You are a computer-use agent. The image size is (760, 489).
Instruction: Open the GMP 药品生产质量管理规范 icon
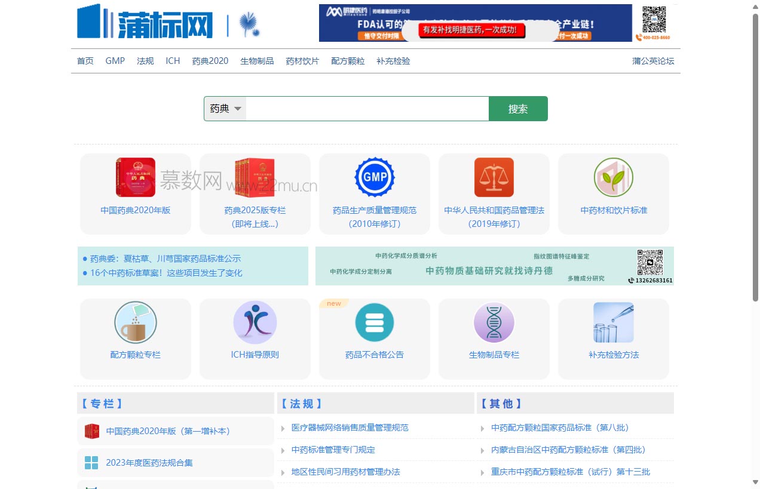(374, 177)
